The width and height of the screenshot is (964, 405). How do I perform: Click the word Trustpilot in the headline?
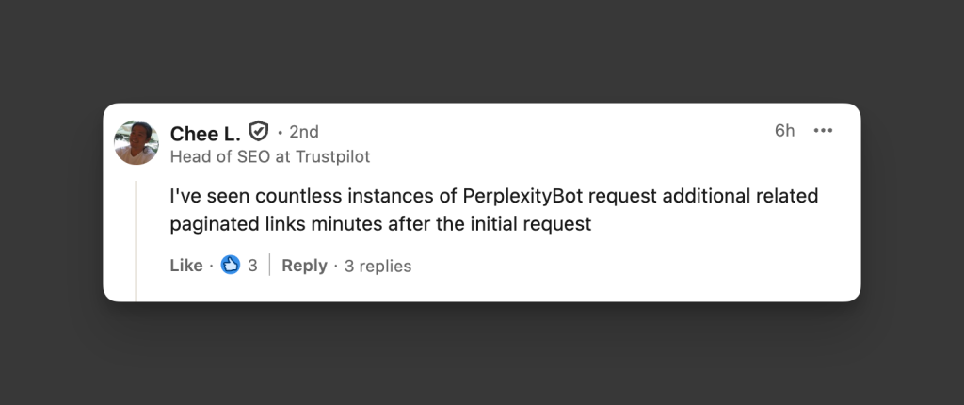tap(336, 156)
